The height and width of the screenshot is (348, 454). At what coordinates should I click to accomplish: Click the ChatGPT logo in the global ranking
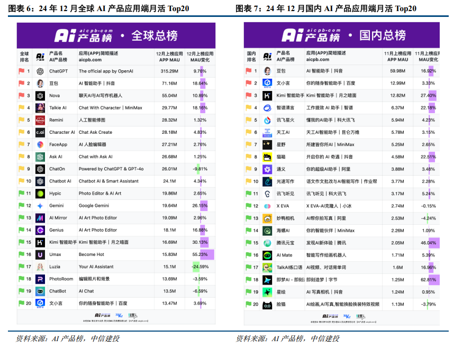point(40,71)
